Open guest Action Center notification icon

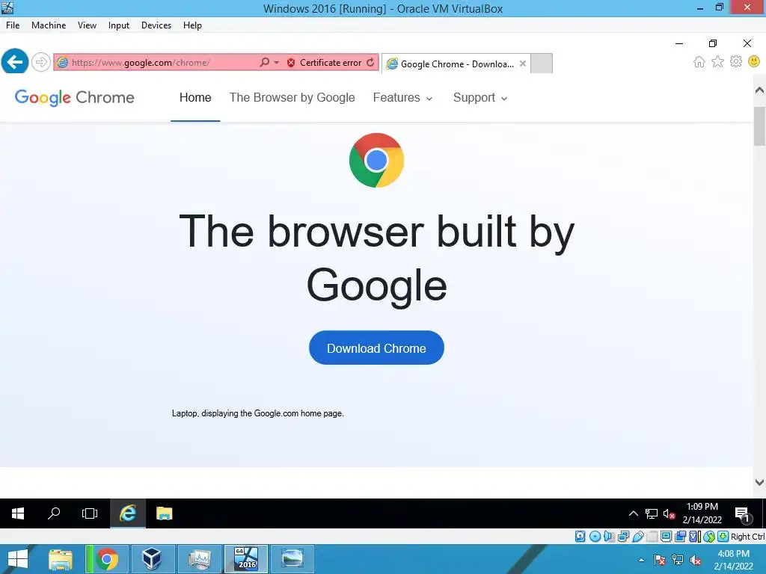[742, 514]
